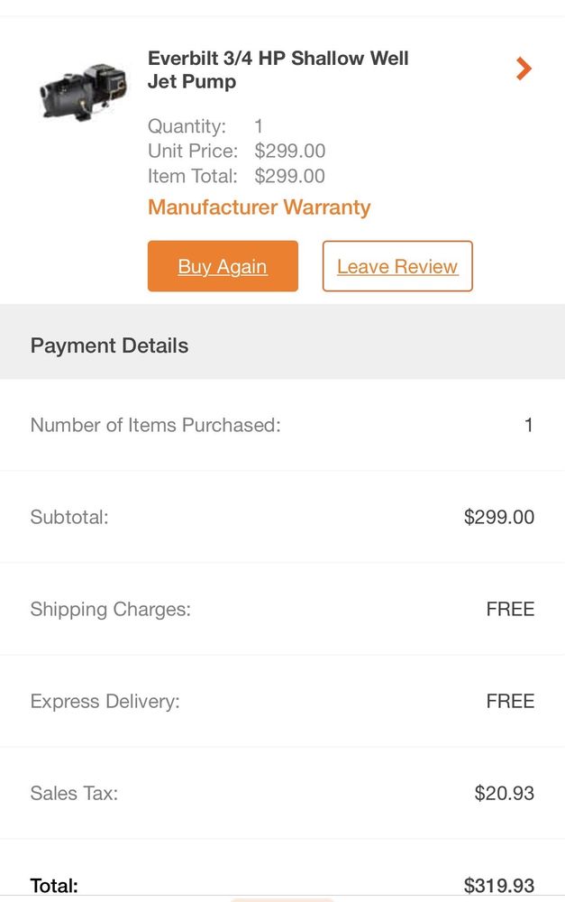Tap the Subtotal label
The width and height of the screenshot is (565, 902).
(69, 517)
